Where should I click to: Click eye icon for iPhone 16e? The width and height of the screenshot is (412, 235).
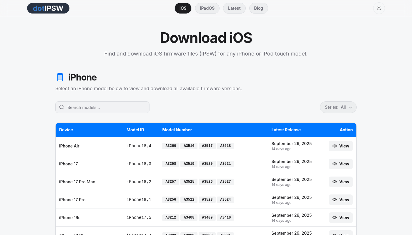(335, 218)
